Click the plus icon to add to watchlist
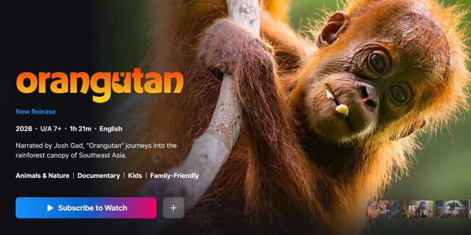 173,208
